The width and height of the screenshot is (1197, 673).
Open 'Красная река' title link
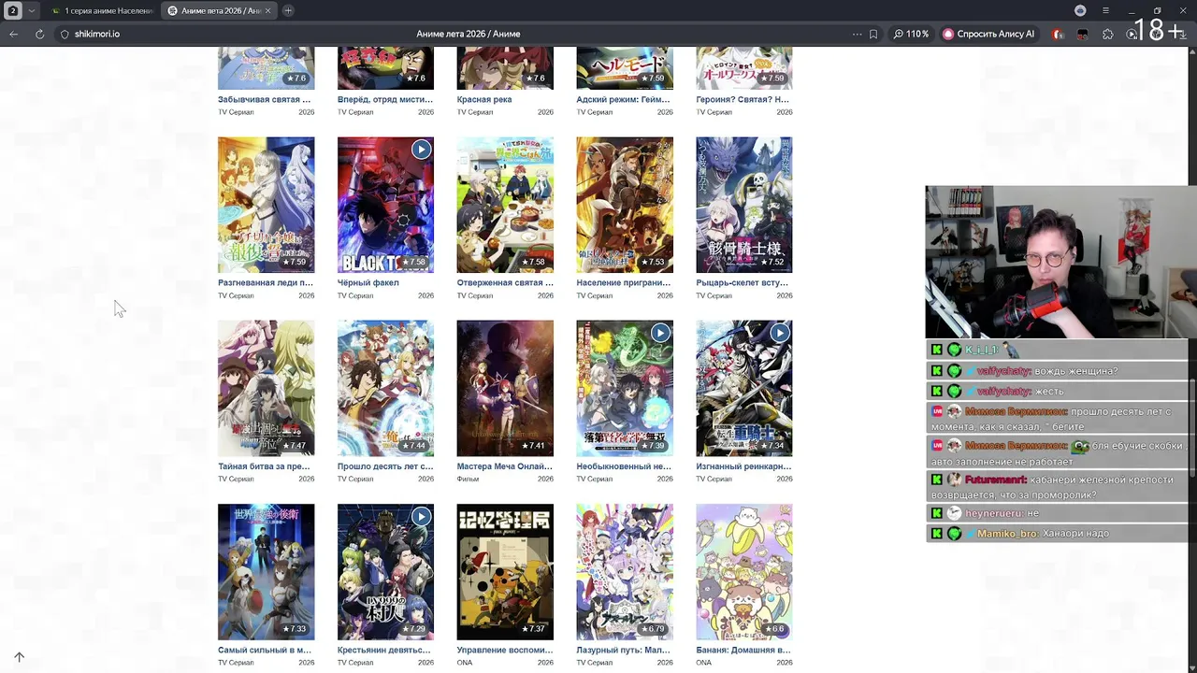[484, 99]
